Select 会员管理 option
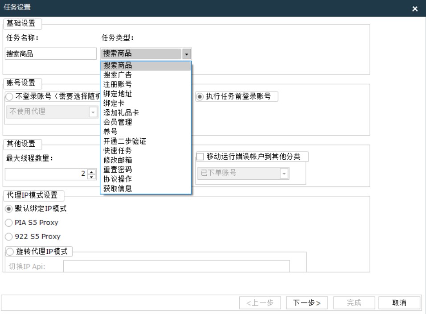426x314 pixels. 146,122
